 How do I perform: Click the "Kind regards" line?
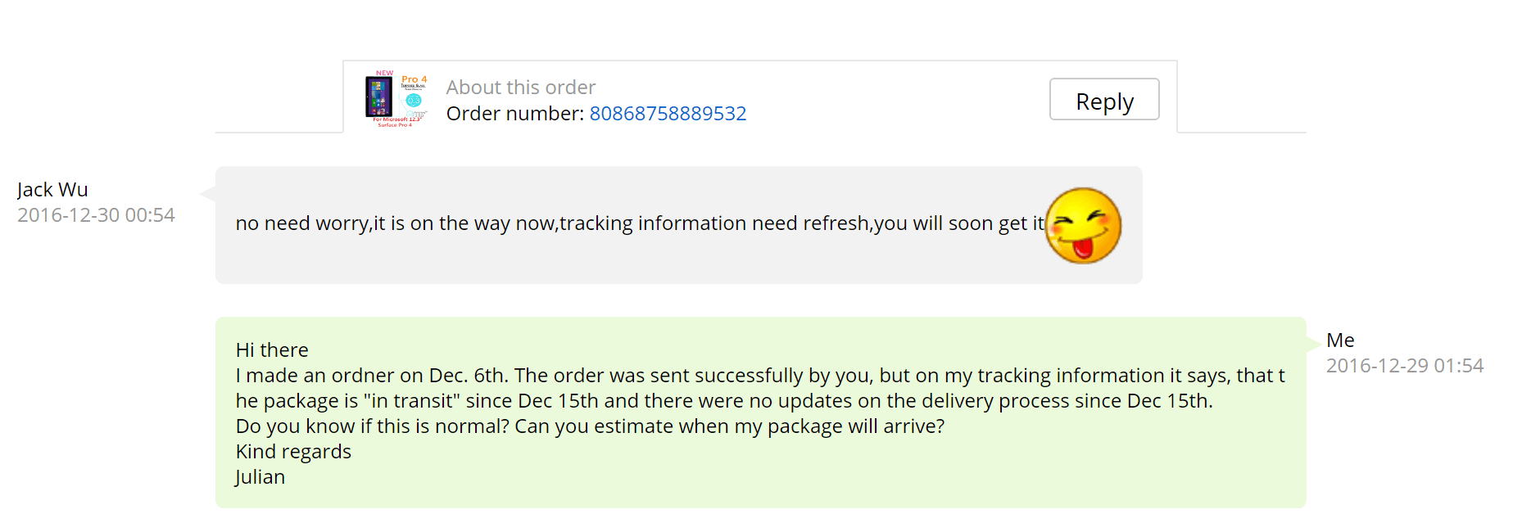point(293,452)
